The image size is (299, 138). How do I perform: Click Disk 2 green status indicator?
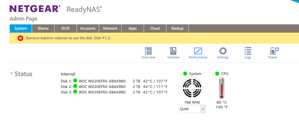[75, 86]
